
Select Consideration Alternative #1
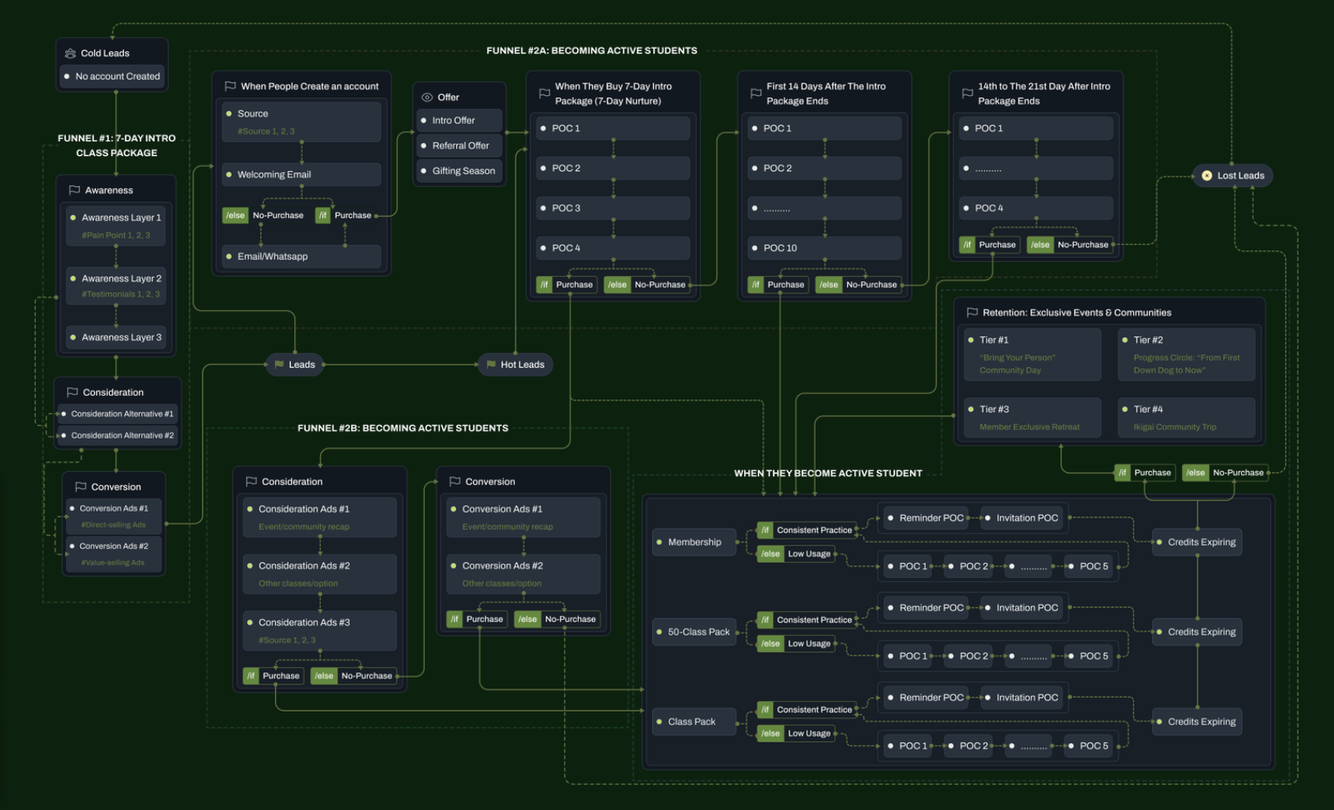click(x=117, y=414)
